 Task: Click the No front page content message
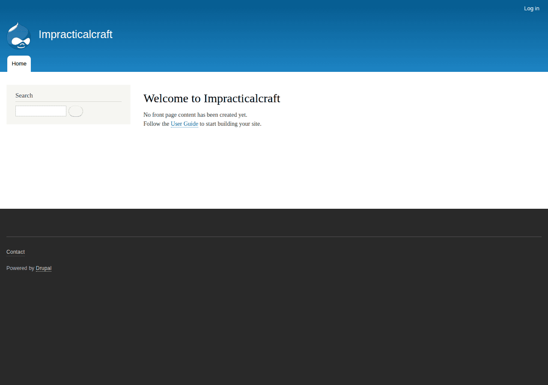pyautogui.click(x=195, y=115)
